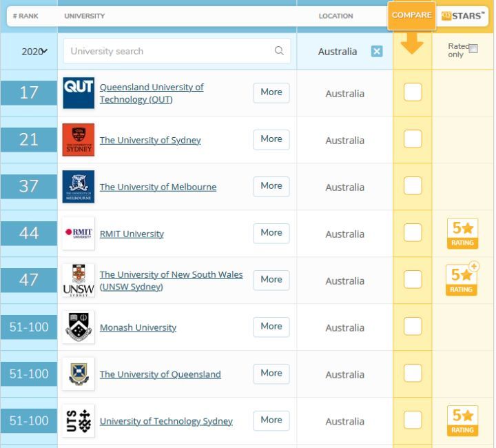The image size is (496, 448).
Task: Click the QUT logo
Action: coord(79,92)
